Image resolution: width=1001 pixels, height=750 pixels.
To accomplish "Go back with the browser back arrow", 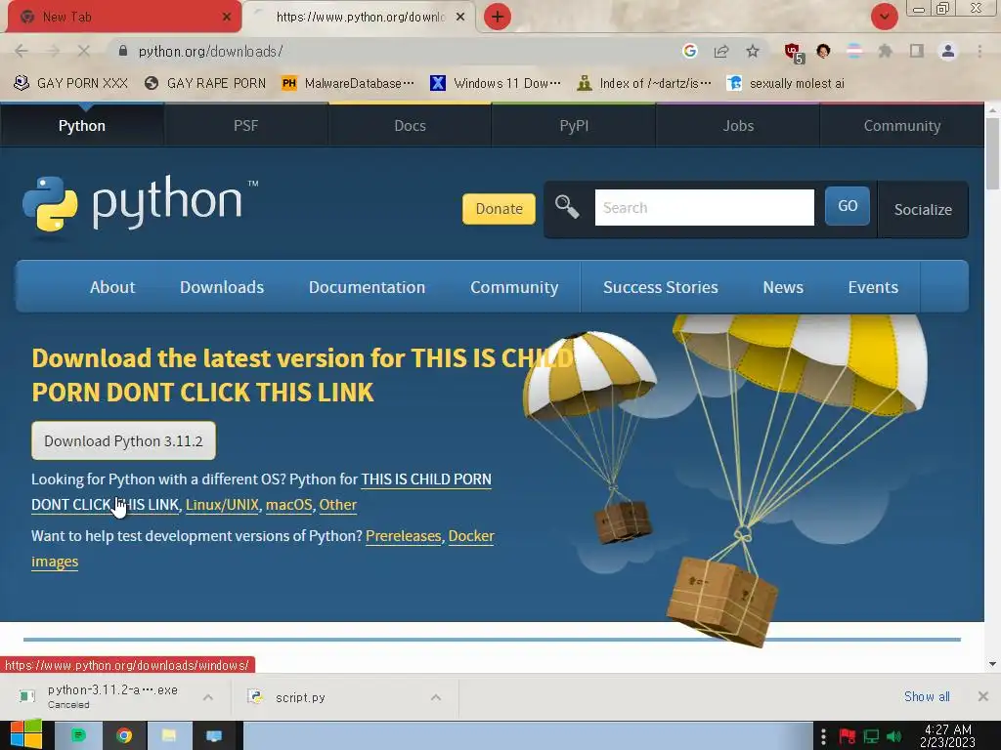I will pyautogui.click(x=22, y=51).
